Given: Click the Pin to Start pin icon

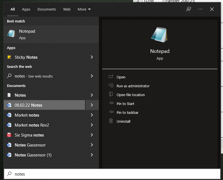Looking at the screenshot, I should [x=111, y=103].
